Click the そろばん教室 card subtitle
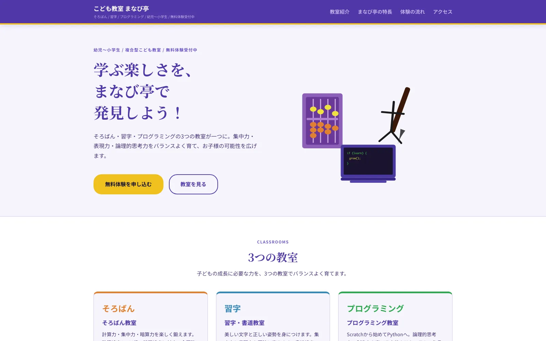The image size is (546, 341). point(119,323)
